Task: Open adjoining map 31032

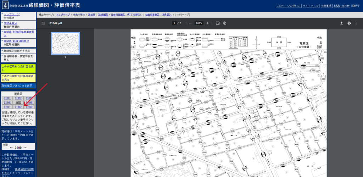Action: [18, 98]
